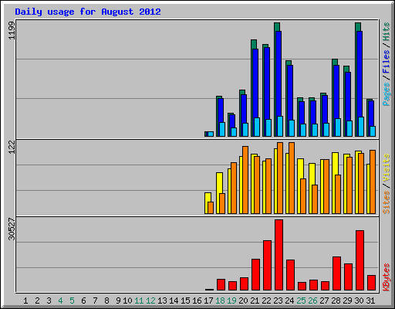Click day 18 on the date axis
Image resolution: width=395 pixels, height=309 pixels.
(x=220, y=301)
